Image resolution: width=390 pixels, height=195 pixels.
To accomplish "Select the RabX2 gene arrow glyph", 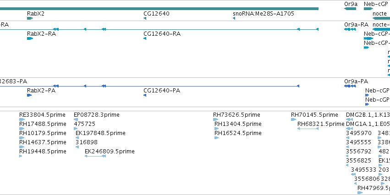I will point(30,18).
